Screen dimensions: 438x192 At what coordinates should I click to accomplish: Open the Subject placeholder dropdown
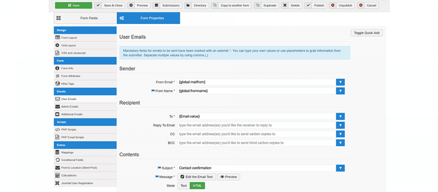(340, 168)
